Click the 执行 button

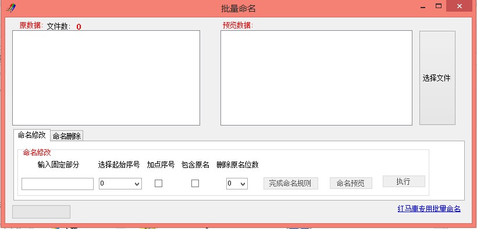tap(404, 181)
